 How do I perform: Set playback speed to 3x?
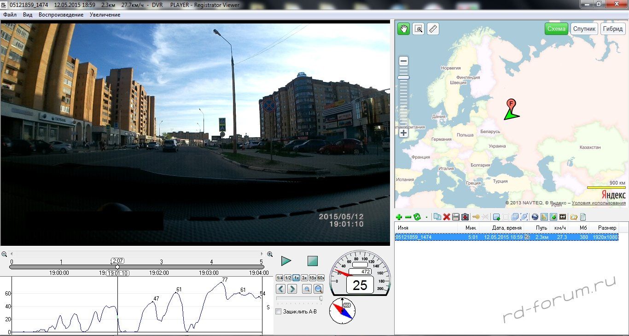coord(304,278)
